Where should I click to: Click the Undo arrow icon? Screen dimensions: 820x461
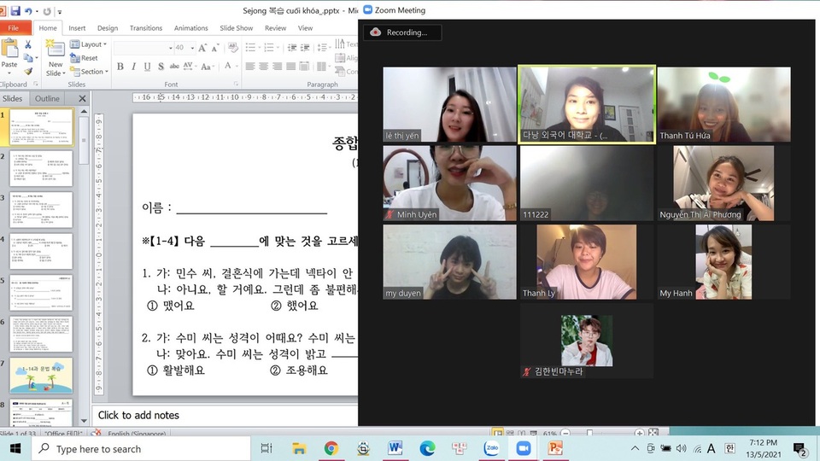coord(30,11)
